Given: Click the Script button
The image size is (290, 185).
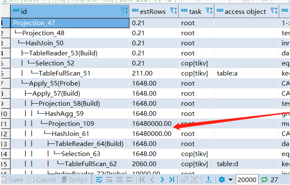Looking at the screenshot, I should coord(75,180).
